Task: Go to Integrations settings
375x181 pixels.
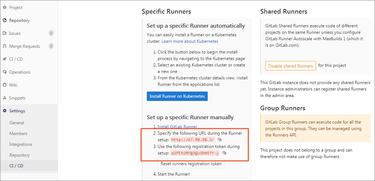Action: (21, 144)
